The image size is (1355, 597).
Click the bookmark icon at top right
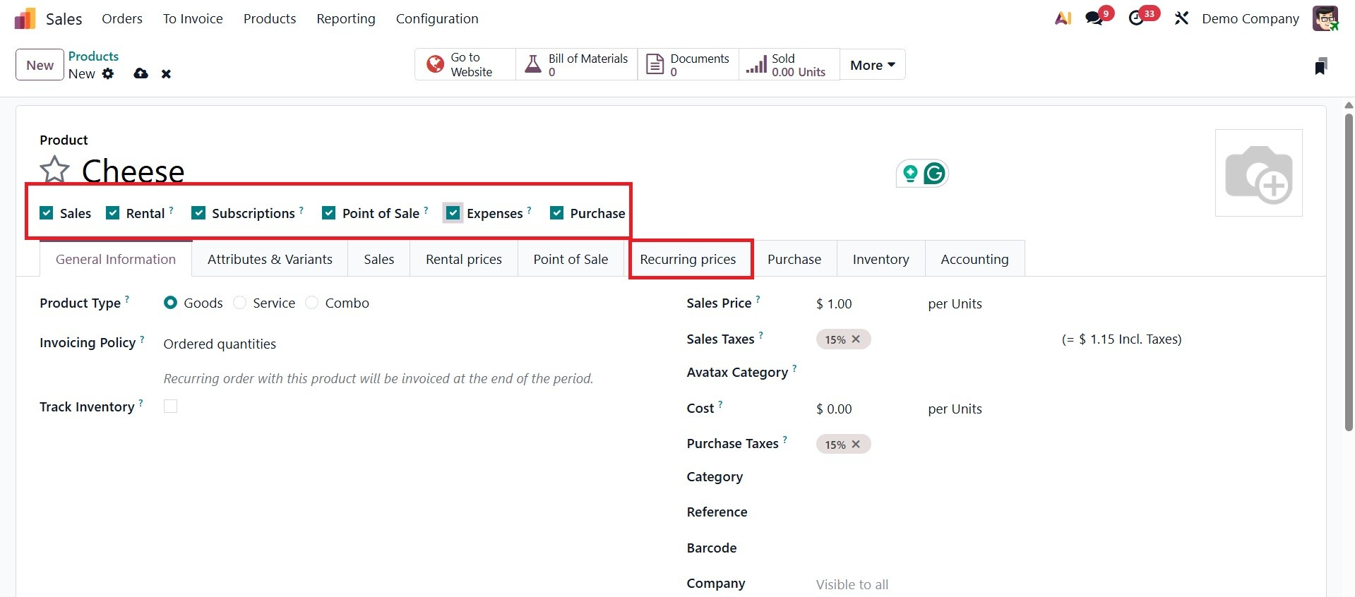click(1320, 66)
